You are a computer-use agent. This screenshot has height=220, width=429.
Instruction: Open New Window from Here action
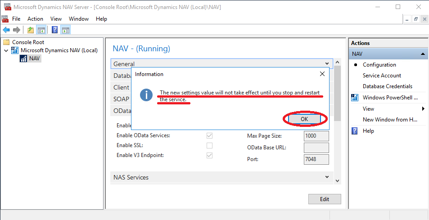(390, 119)
